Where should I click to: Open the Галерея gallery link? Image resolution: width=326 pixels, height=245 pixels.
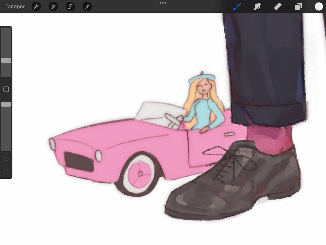(15, 6)
